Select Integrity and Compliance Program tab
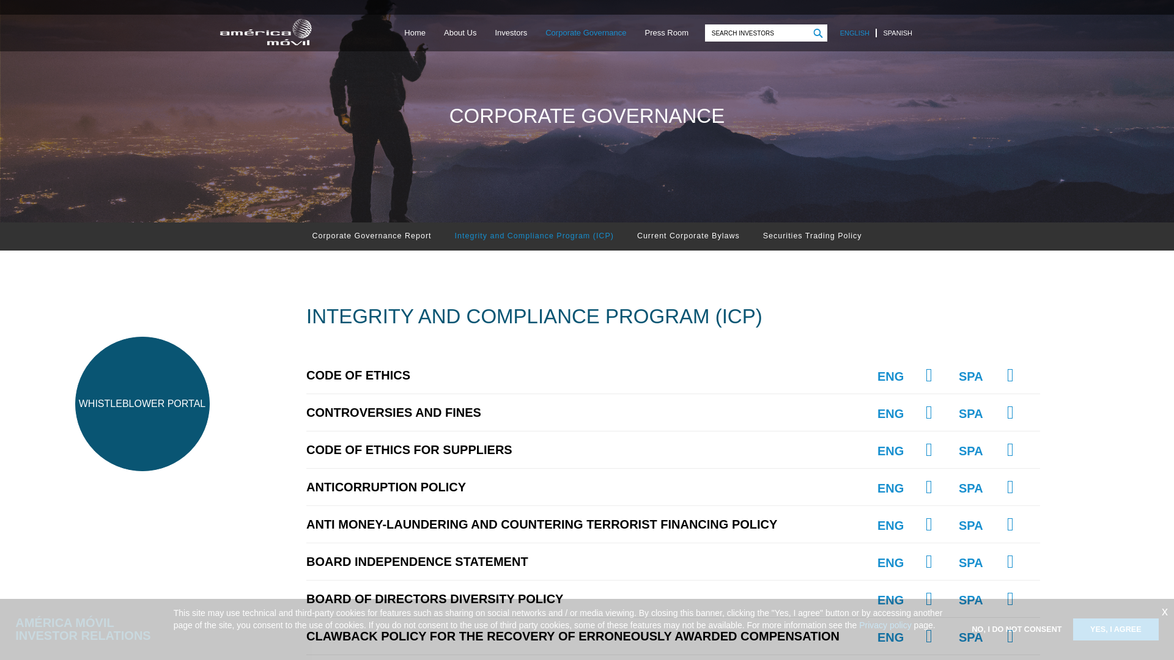 (534, 236)
